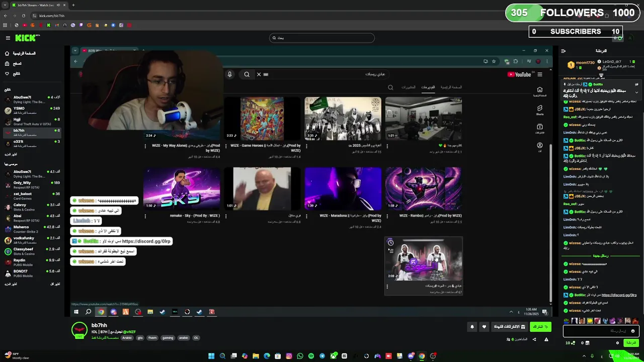The image size is (644, 362).
Task: Open the Kick hamburger menu
Action: coord(8,38)
